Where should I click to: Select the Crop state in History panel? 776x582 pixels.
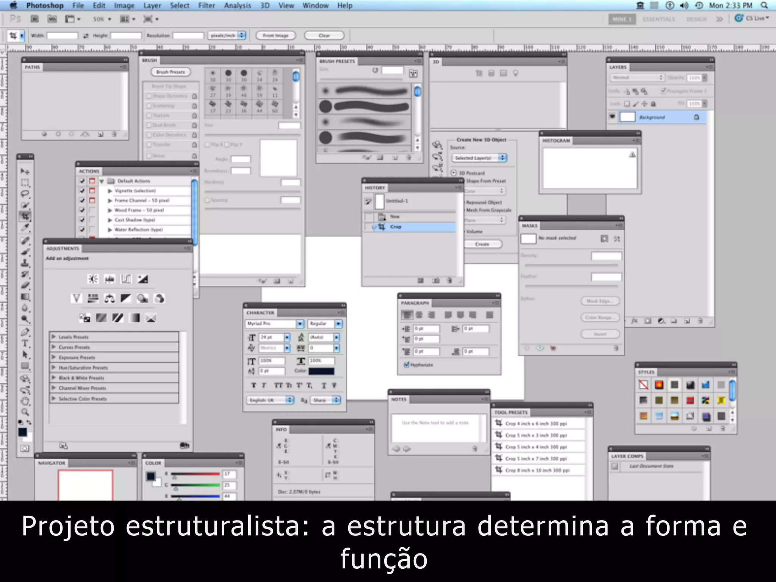tap(410, 227)
